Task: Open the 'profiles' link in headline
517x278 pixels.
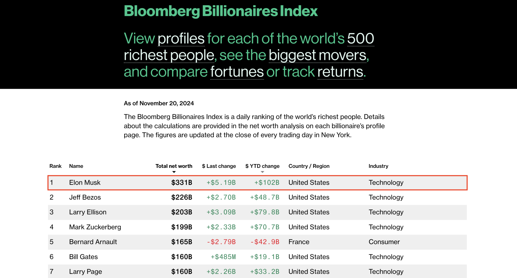Action: point(181,39)
